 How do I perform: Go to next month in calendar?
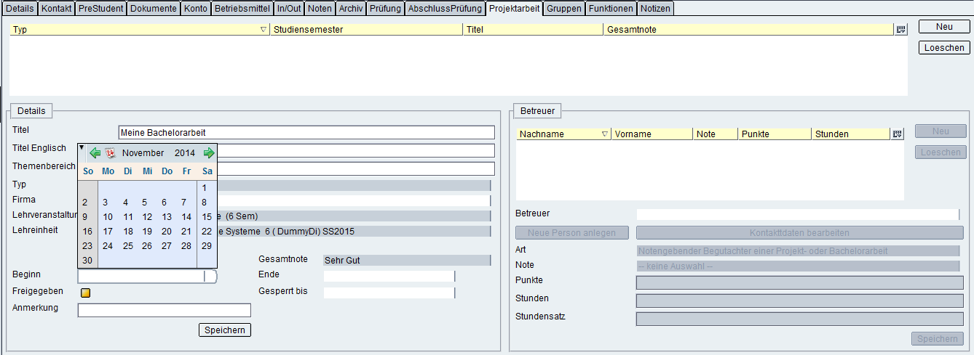click(x=209, y=153)
